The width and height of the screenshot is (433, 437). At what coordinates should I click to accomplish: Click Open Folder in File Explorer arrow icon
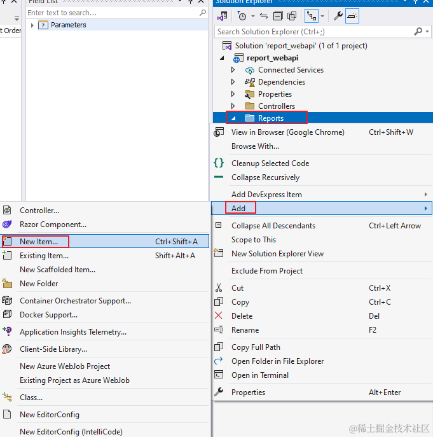(219, 361)
